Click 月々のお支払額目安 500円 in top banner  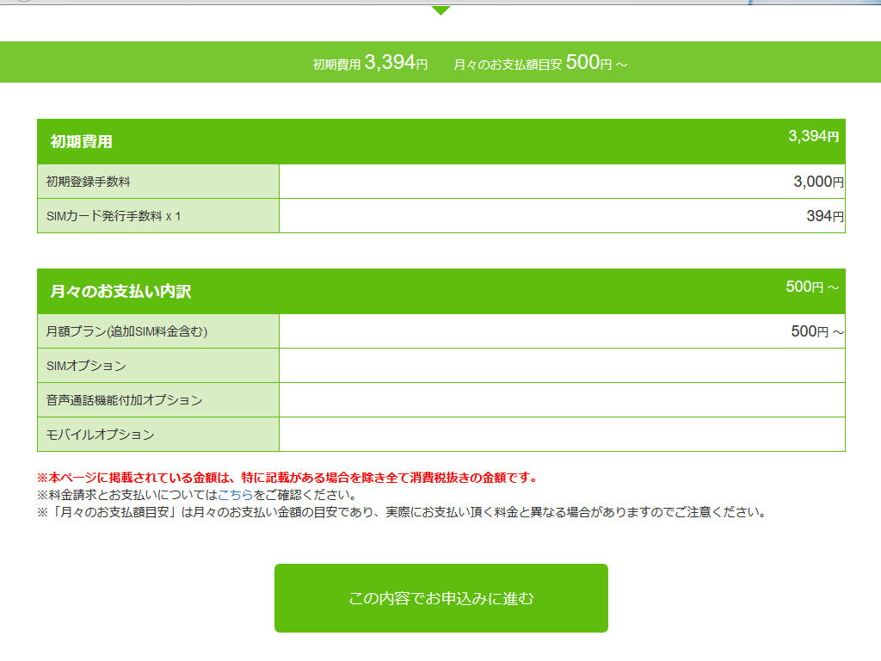pos(540,62)
